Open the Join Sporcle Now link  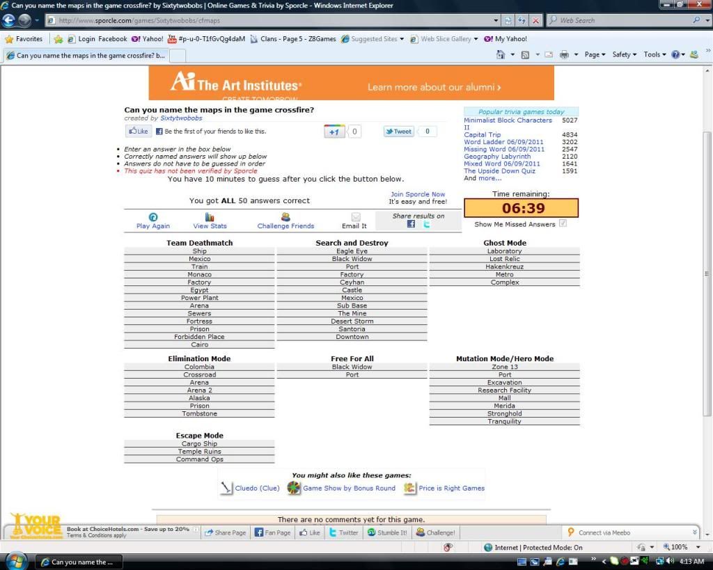point(418,195)
